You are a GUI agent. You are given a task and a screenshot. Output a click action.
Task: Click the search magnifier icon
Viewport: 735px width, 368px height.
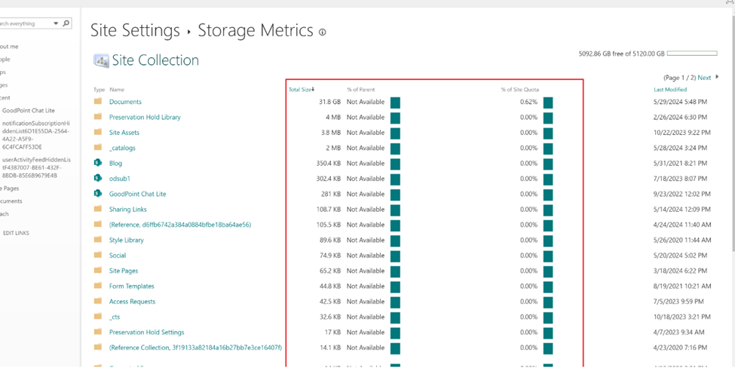click(66, 23)
